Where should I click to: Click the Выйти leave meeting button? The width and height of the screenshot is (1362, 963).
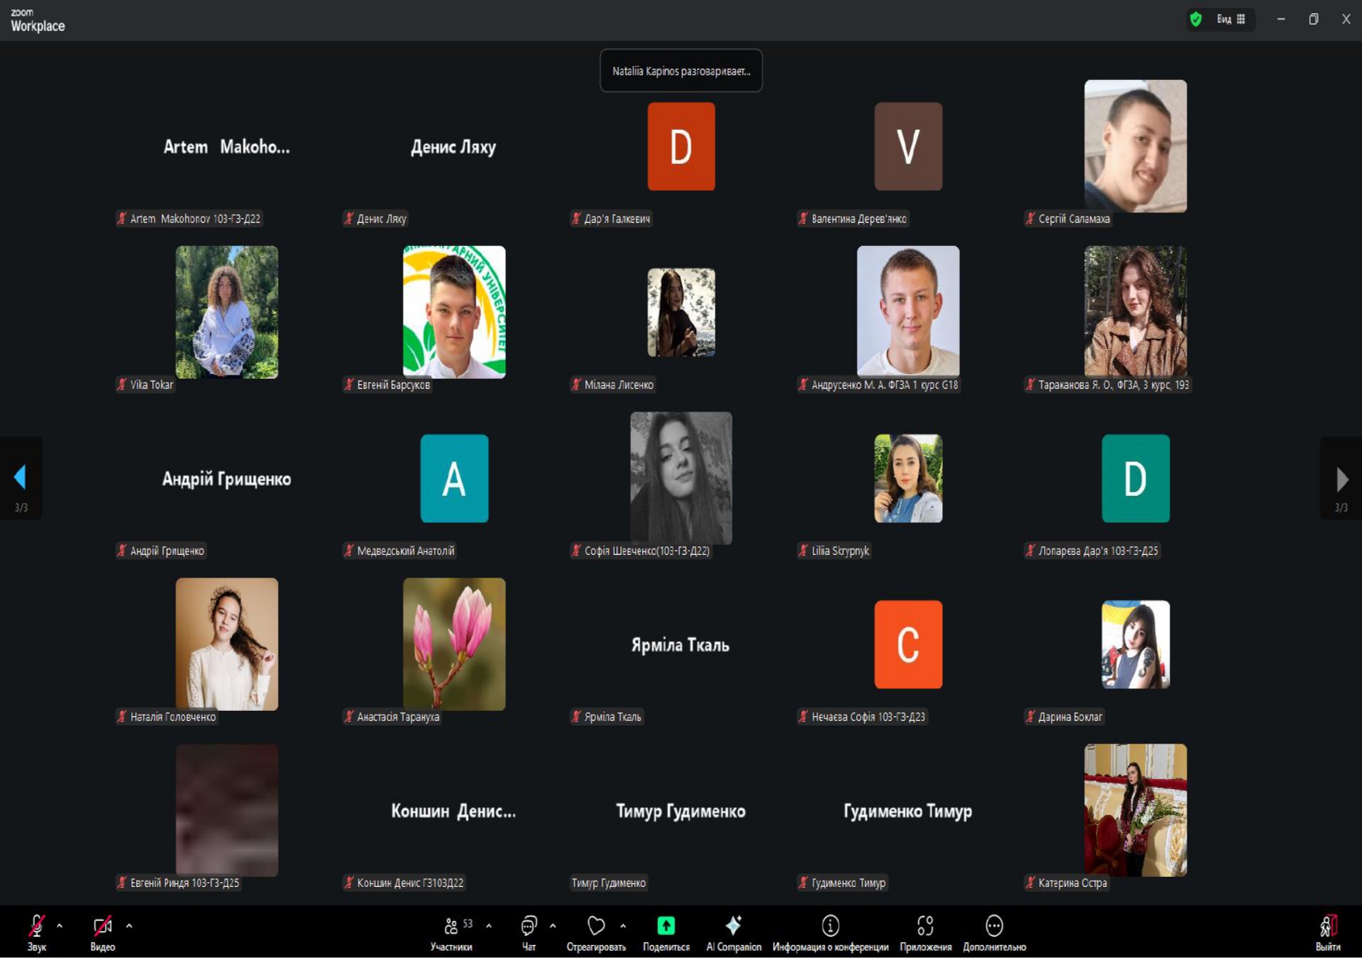tap(1327, 927)
